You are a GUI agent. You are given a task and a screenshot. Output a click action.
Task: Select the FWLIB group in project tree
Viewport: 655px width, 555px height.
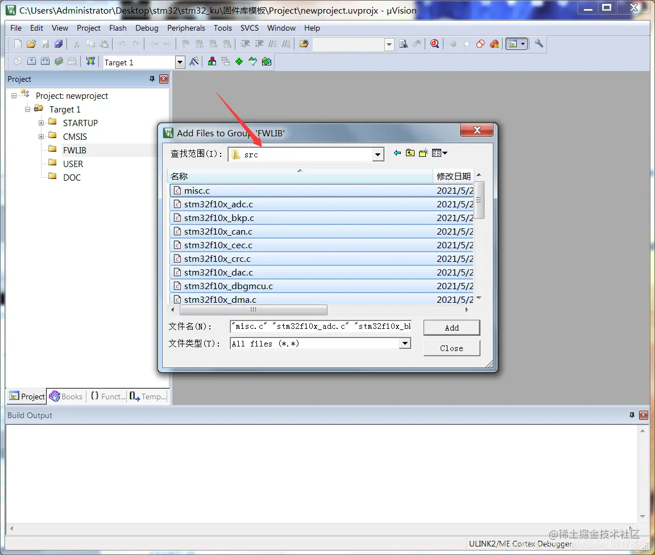point(74,150)
